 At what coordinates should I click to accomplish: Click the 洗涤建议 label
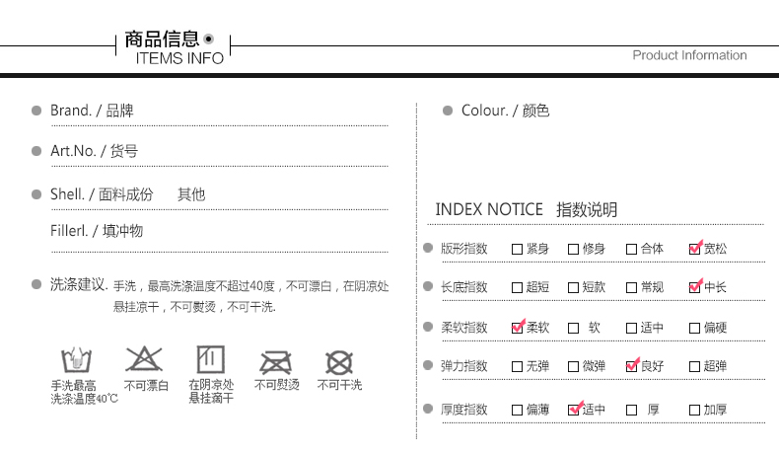(79, 285)
